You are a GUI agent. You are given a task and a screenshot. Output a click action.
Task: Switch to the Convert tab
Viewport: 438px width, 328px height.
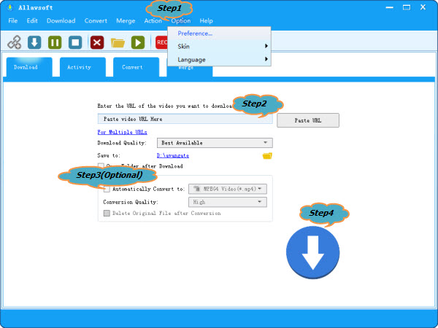click(x=136, y=67)
